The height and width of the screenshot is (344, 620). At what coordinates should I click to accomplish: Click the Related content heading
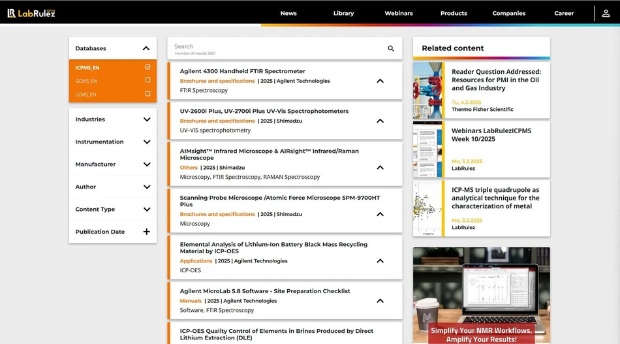(x=453, y=48)
